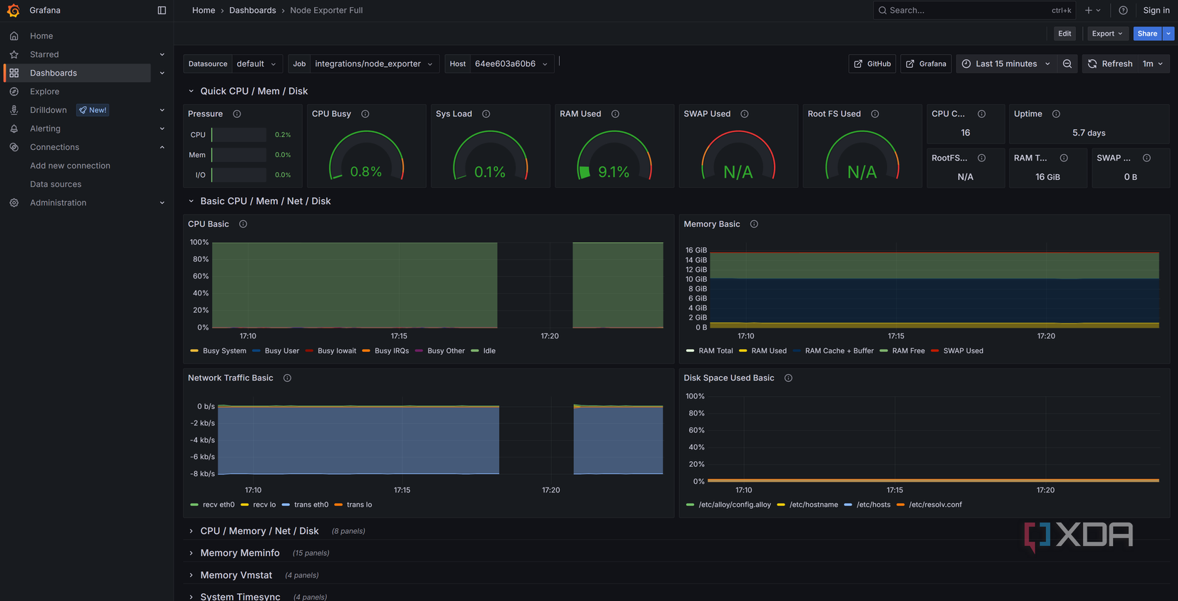Show info for Network Traffic Basic panel
Screen dimensions: 1178x601
[287, 378]
